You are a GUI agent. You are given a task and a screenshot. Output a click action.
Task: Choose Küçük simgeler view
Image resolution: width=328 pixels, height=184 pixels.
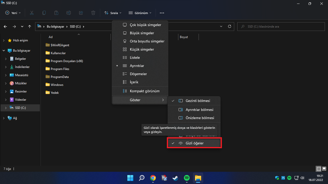coord(140,49)
